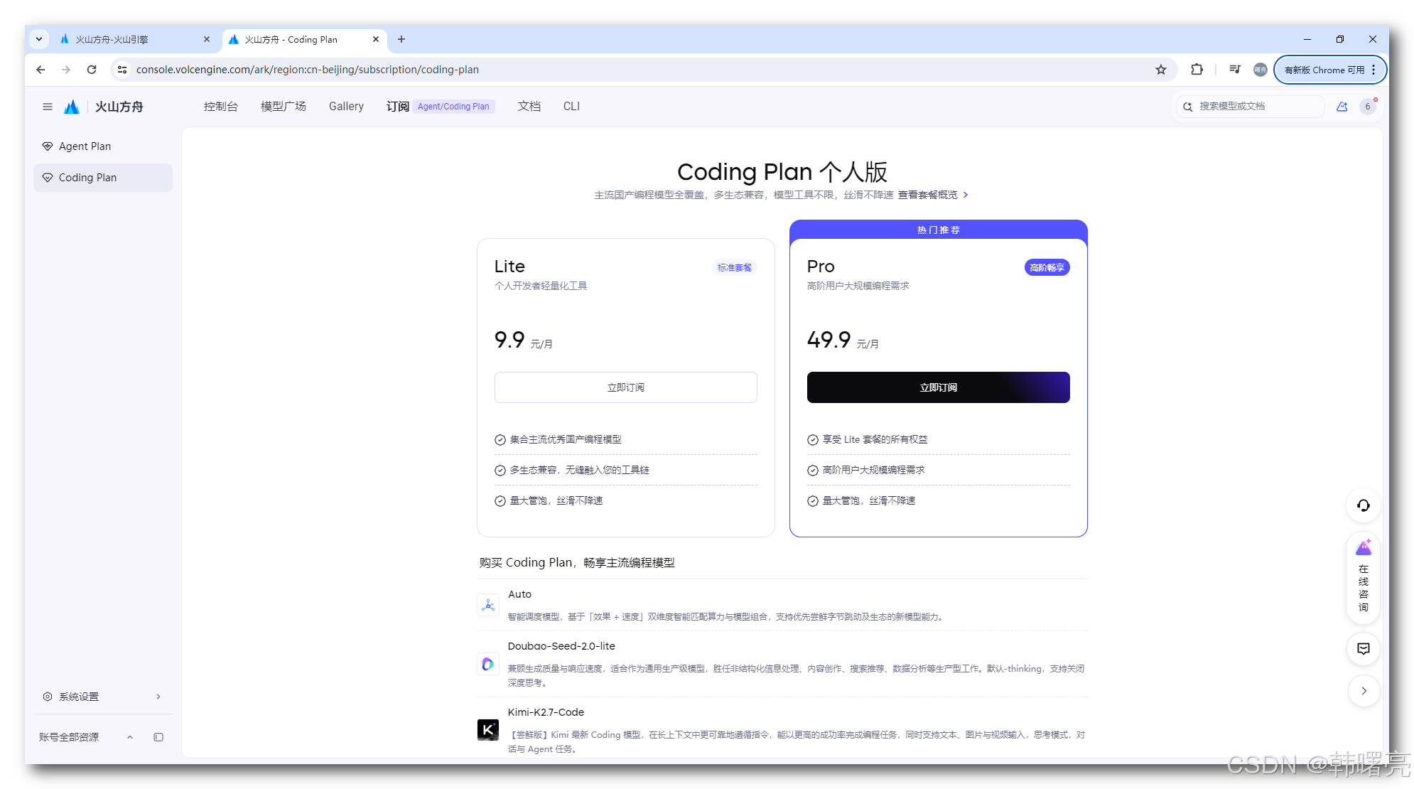Toggle the hamburger sidebar menu icon

coord(48,107)
